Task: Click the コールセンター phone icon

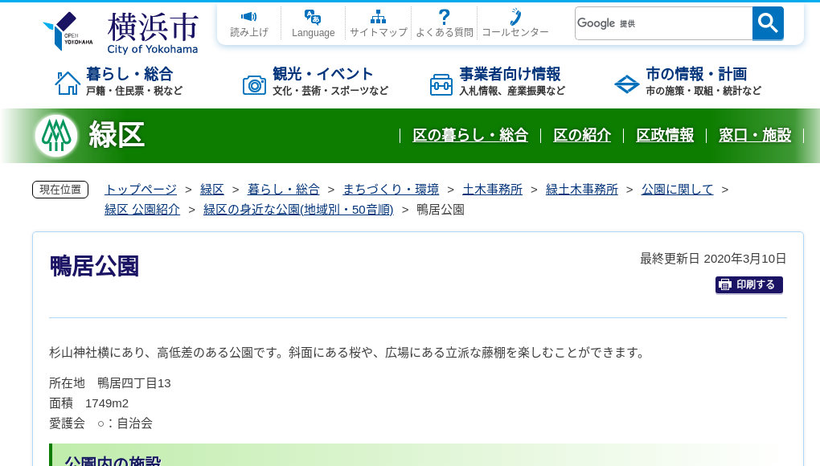Action: pos(513,15)
